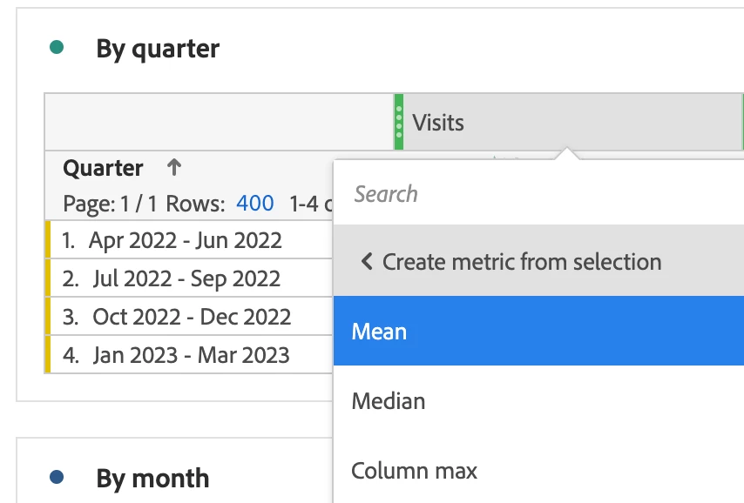Click the Page 1 / 1 indicator

[110, 204]
